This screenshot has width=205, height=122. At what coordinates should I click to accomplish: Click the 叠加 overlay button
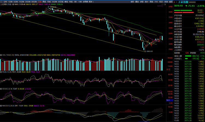click(x=137, y=2)
